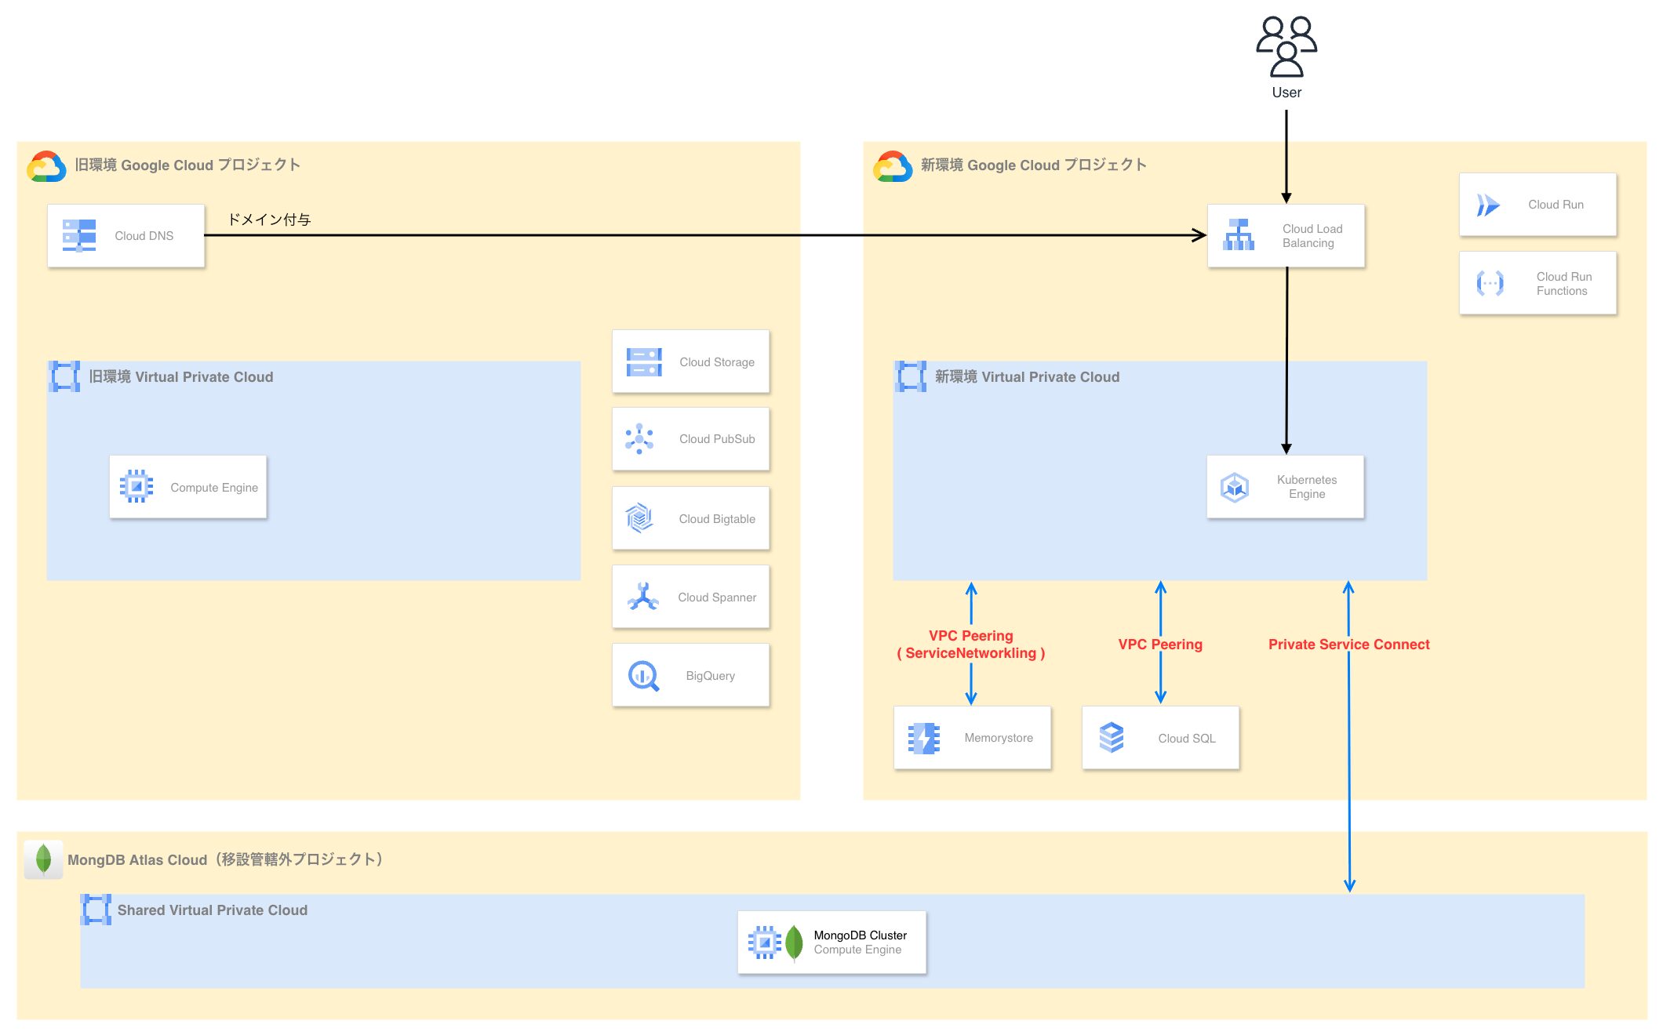Click the MongoDB Atlas Cloud leaf logo
Viewport: 1663px width, 1035px height.
tap(44, 859)
